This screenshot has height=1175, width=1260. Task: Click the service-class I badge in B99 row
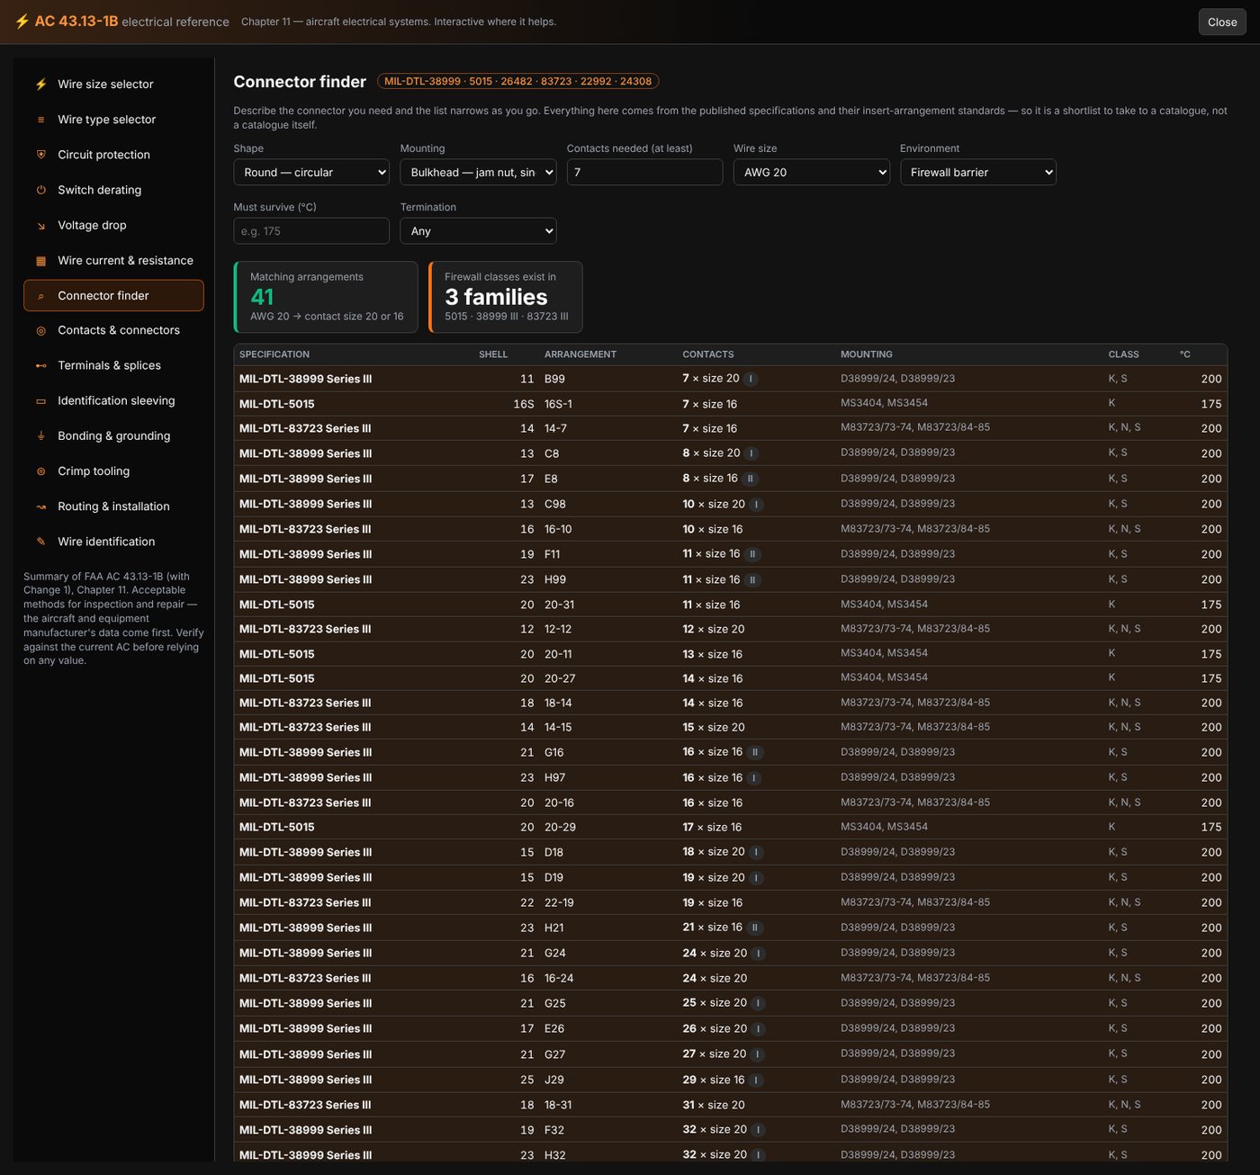(751, 379)
